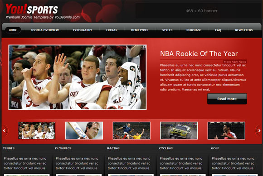Open the FAQ menu item
The width and height of the screenshot is (263, 176).
coord(218,30)
